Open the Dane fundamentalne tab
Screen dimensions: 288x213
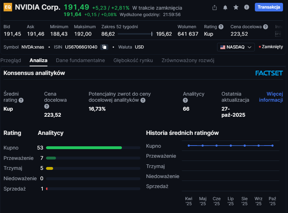[x=80, y=60]
